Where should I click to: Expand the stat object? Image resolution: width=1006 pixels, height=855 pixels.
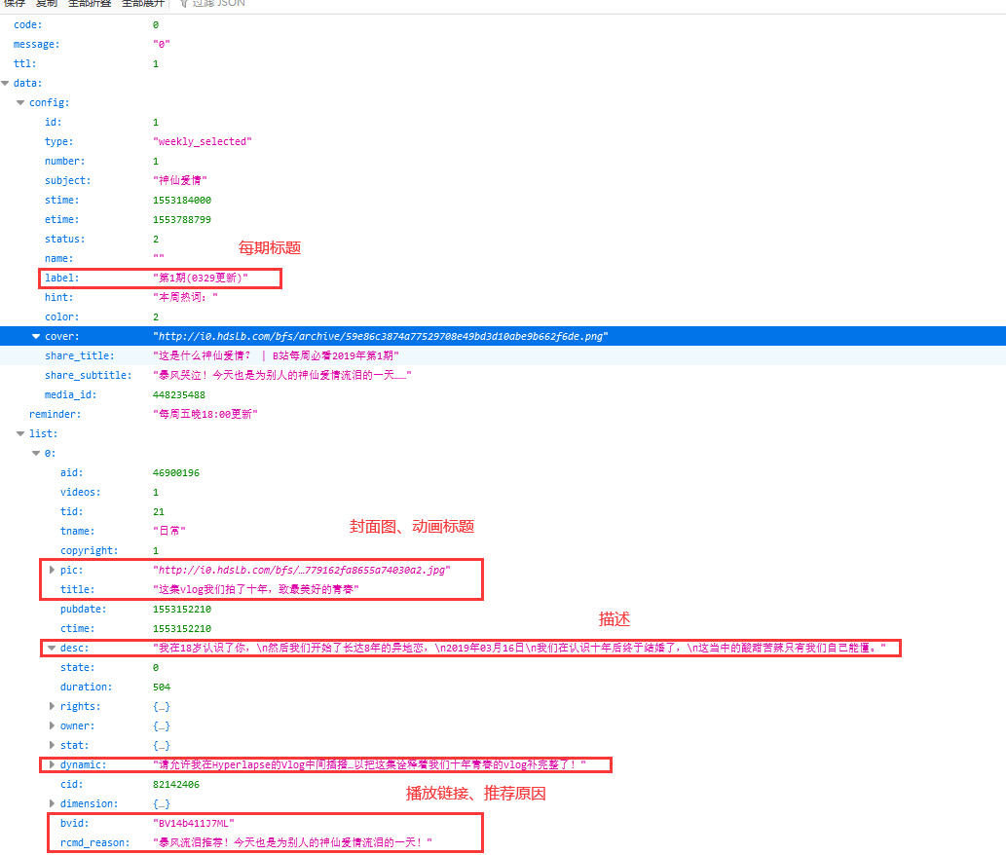tap(52, 745)
